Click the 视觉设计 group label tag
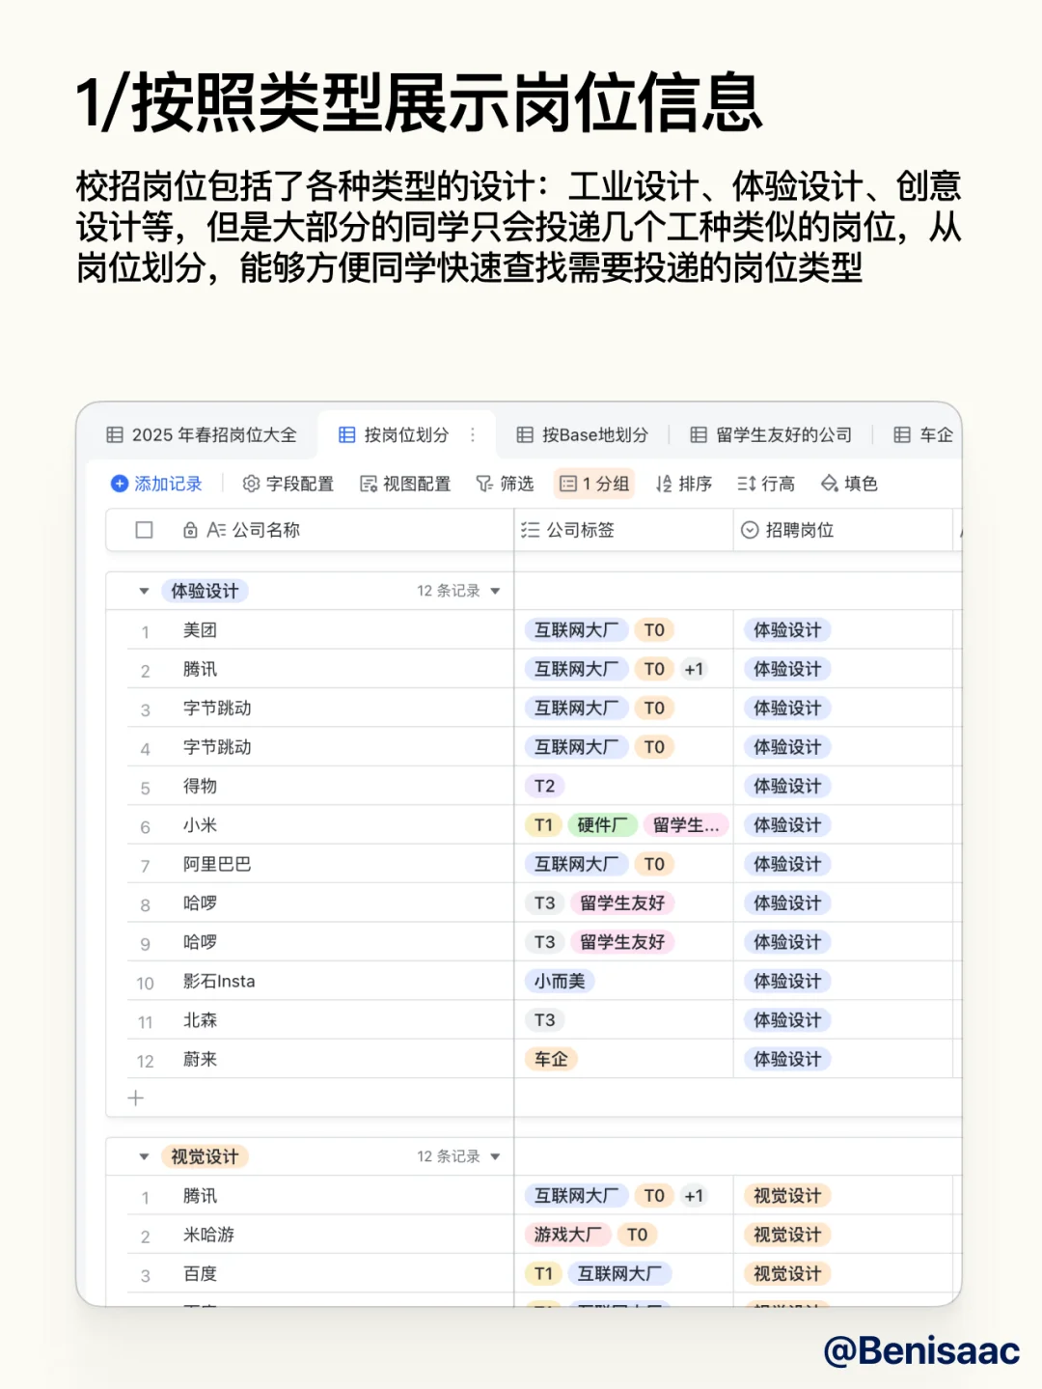The width and height of the screenshot is (1042, 1389). pyautogui.click(x=205, y=1156)
